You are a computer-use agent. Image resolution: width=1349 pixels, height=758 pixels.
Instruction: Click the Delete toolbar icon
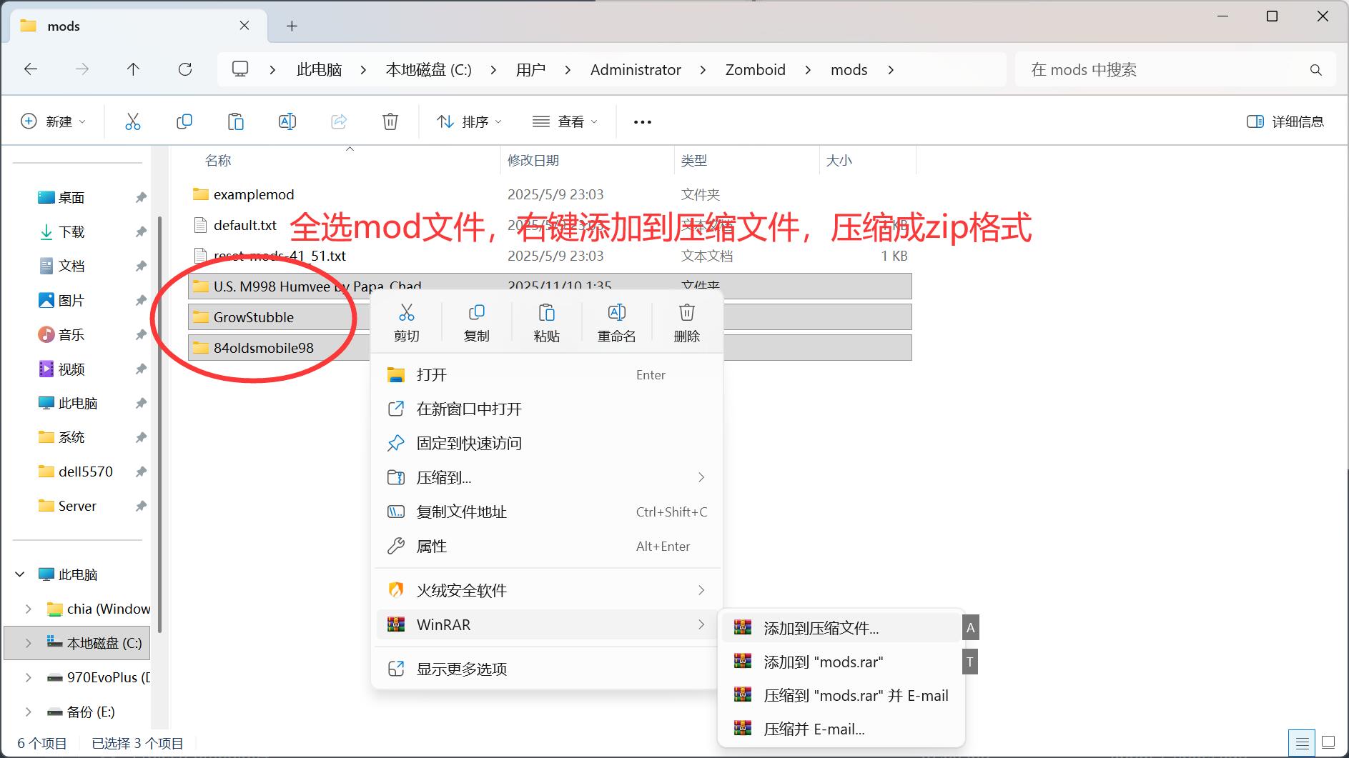point(390,121)
